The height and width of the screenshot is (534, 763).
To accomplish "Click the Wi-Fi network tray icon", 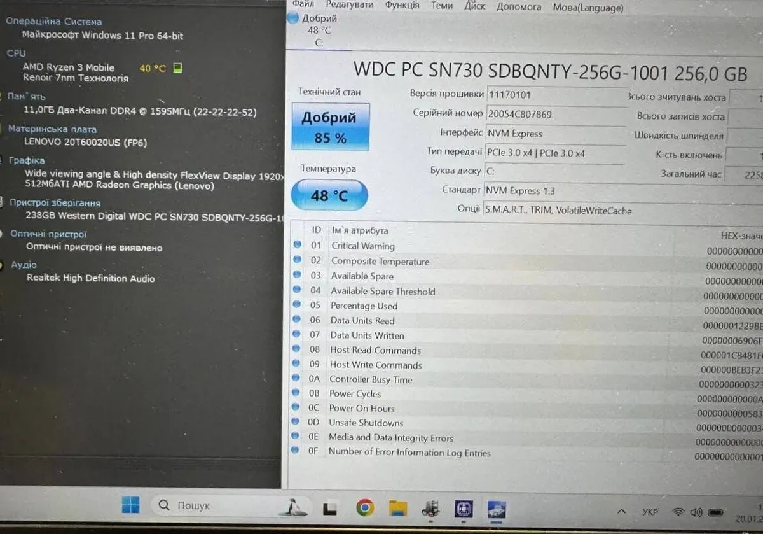I will pos(679,512).
